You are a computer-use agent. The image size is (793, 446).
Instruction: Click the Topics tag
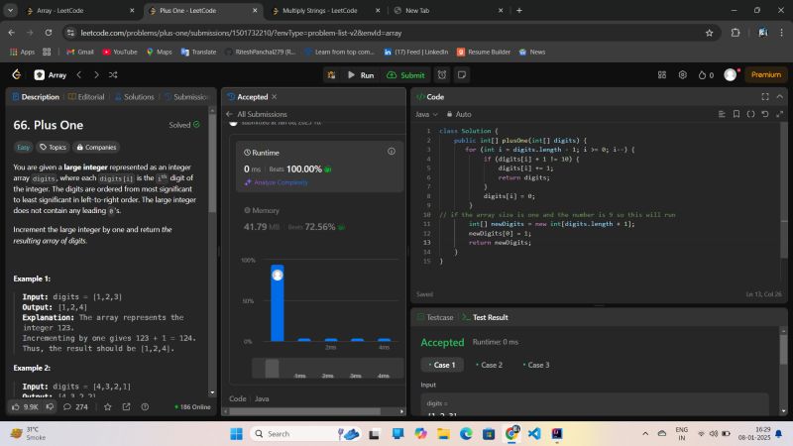[54, 147]
